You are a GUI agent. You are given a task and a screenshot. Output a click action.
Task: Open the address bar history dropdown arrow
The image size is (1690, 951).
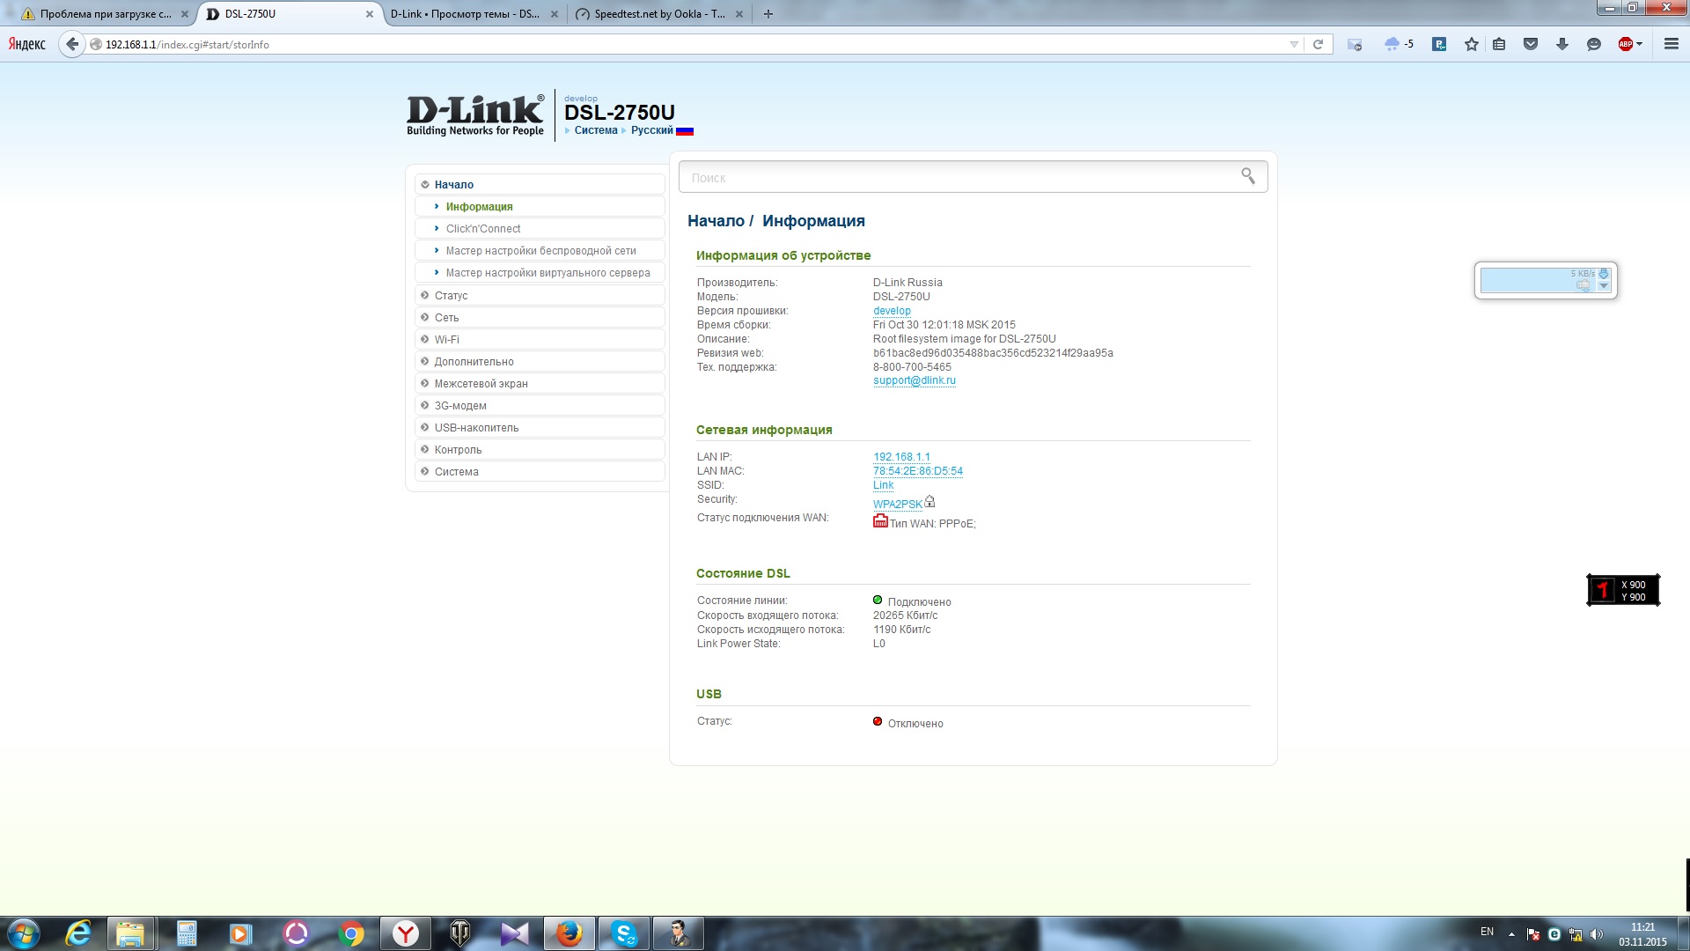tap(1293, 44)
